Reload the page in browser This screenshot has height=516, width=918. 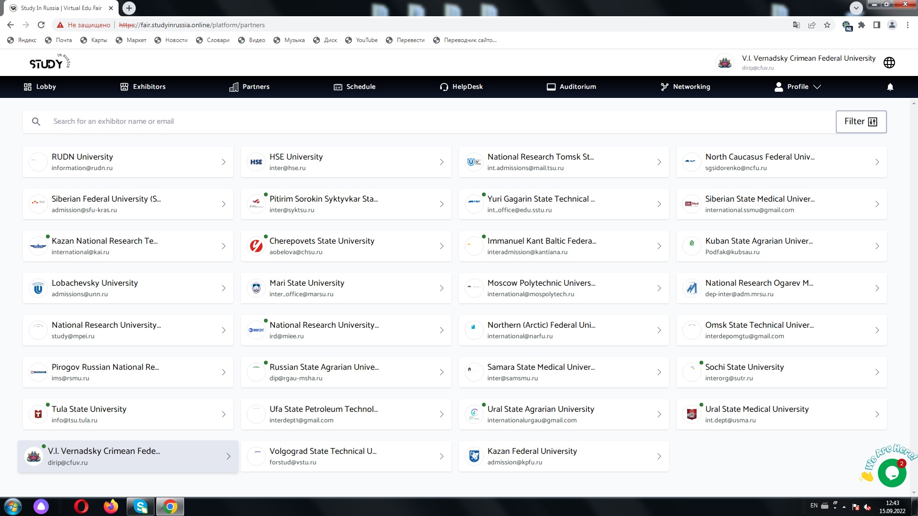pyautogui.click(x=41, y=25)
